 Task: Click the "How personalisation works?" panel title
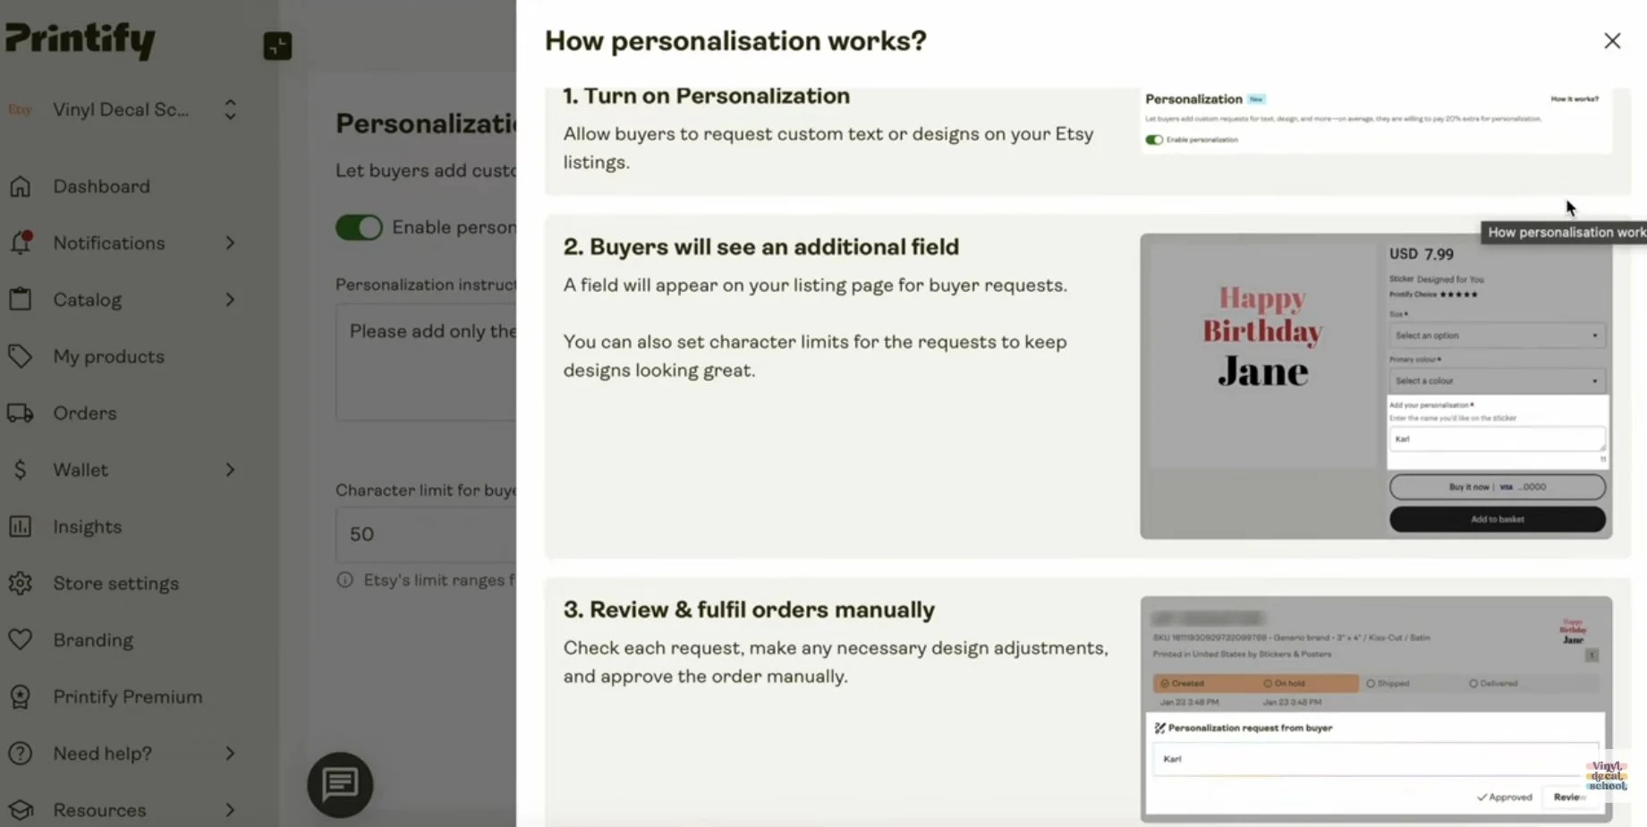[x=735, y=40]
